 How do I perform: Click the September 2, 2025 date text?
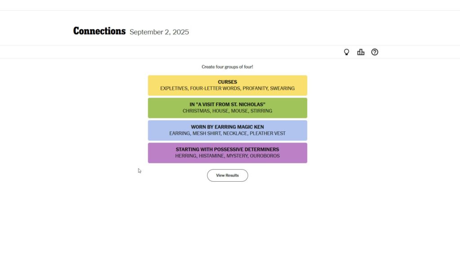tap(159, 32)
